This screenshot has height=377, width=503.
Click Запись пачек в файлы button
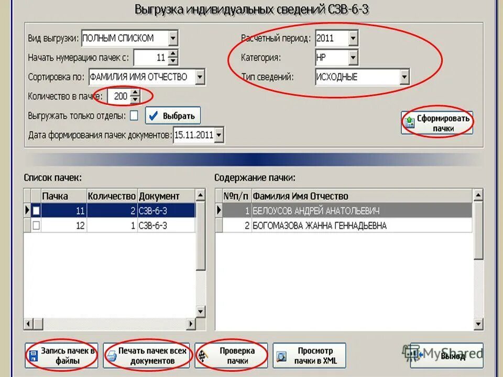(x=62, y=356)
